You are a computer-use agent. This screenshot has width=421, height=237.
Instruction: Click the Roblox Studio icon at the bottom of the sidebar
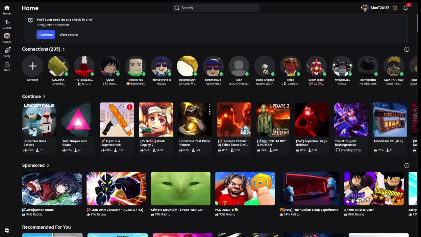(7, 230)
